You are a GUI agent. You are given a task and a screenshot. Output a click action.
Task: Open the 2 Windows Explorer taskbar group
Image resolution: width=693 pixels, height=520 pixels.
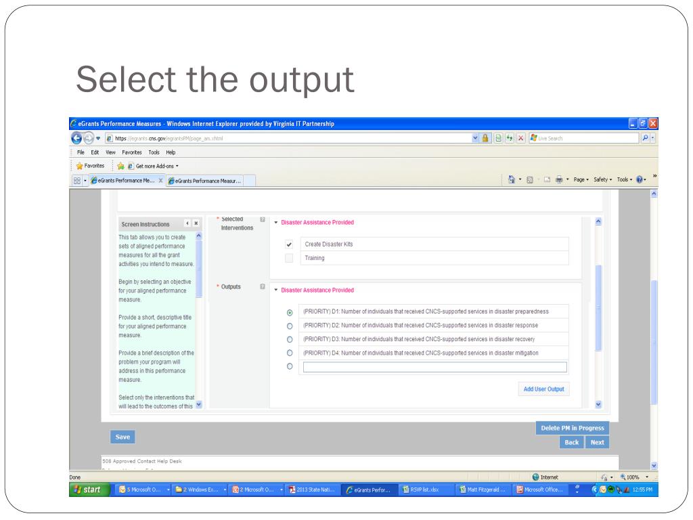point(200,490)
